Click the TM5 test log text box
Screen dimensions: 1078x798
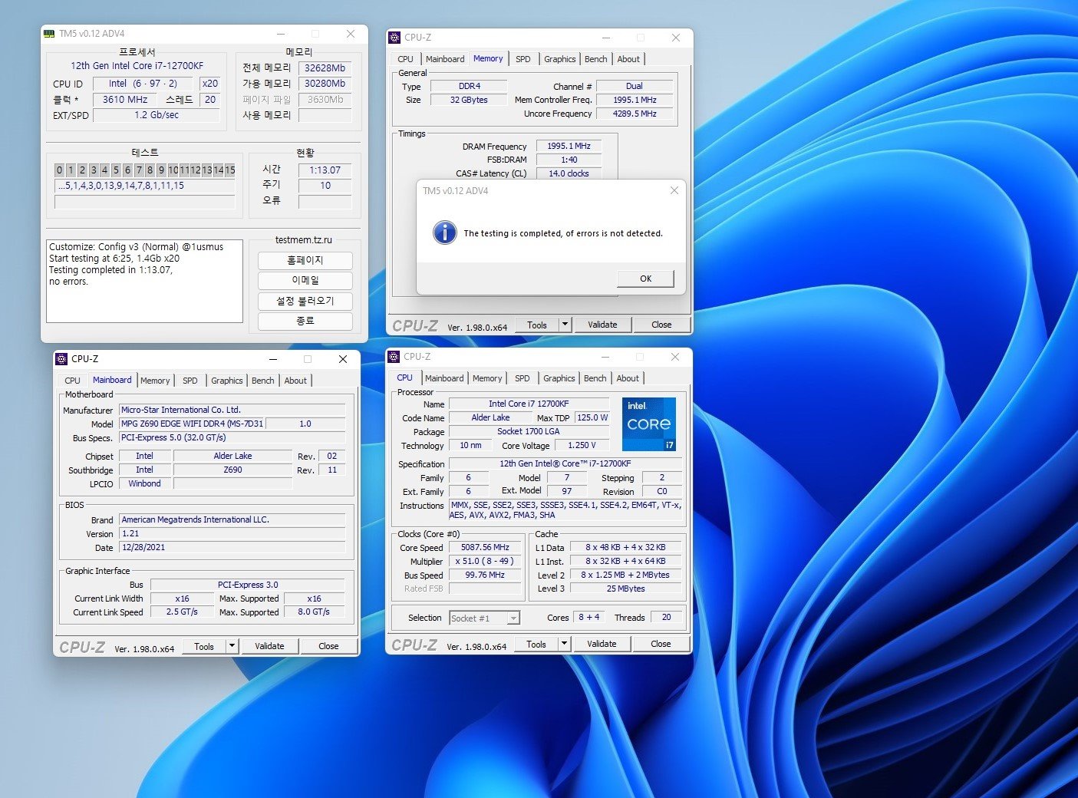pos(145,282)
